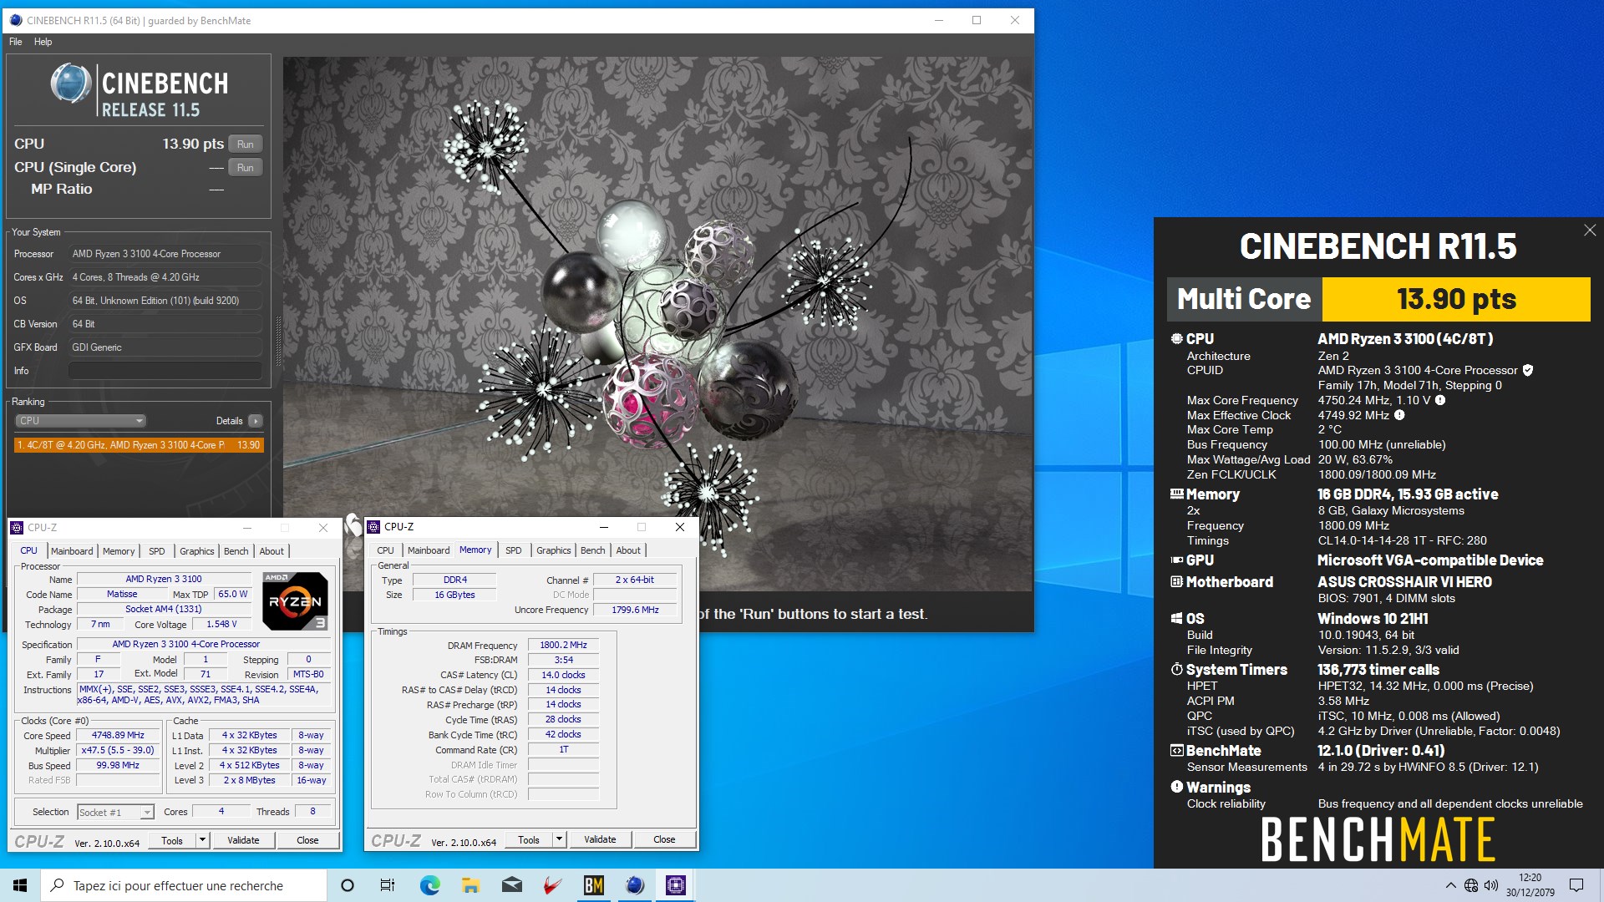Viewport: 1604px width, 902px height.
Task: Open the notification center icon
Action: click(1576, 885)
